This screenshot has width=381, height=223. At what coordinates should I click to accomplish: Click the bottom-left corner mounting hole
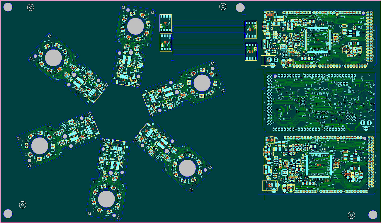tap(8, 214)
